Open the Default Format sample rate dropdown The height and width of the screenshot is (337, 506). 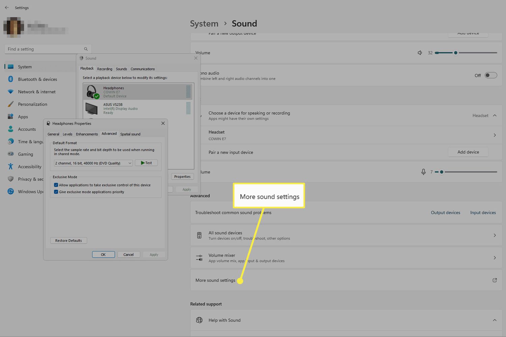(x=93, y=163)
